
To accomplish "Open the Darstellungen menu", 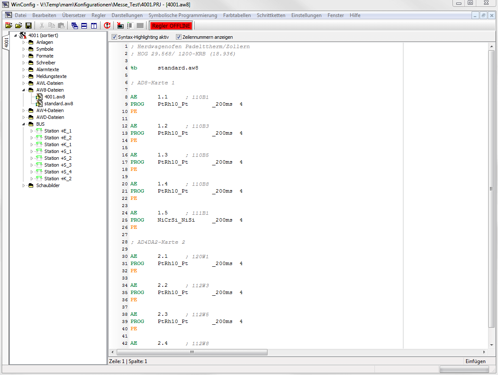I will pos(127,15).
